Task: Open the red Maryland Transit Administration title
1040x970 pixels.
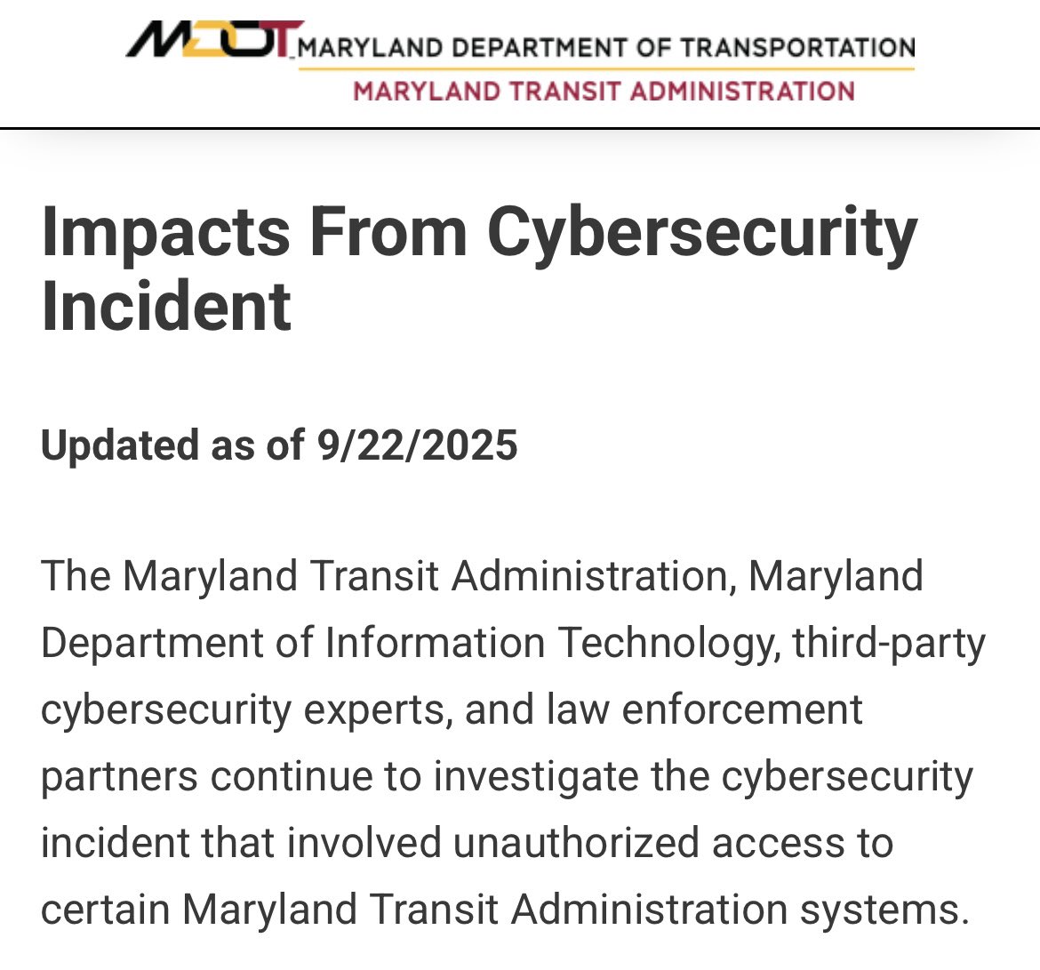Action: 604,91
